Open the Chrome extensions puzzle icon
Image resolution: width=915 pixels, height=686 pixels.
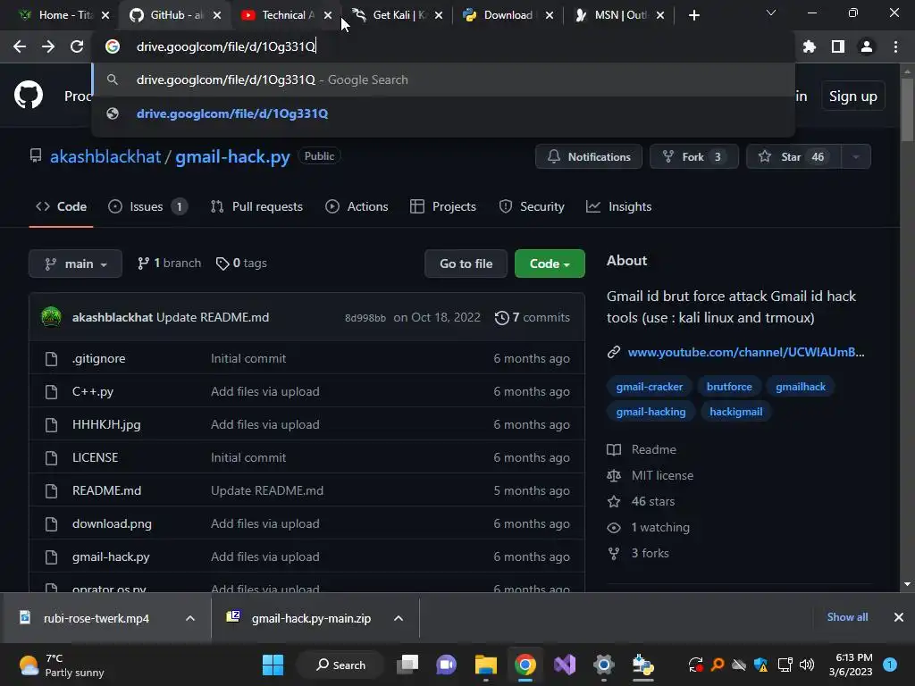[x=809, y=46]
